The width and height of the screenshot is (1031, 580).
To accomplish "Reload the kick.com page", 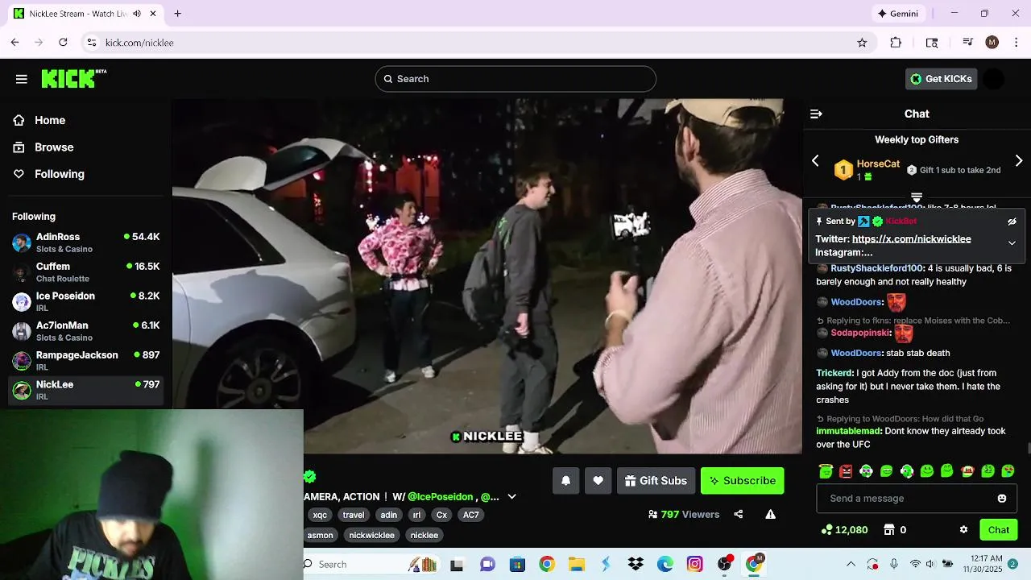I will click(x=63, y=43).
